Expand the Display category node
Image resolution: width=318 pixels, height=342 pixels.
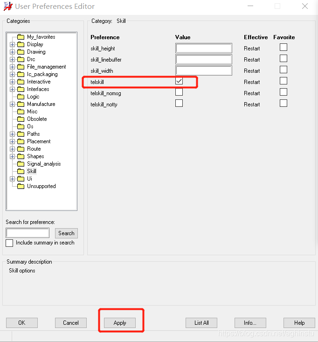click(13, 44)
